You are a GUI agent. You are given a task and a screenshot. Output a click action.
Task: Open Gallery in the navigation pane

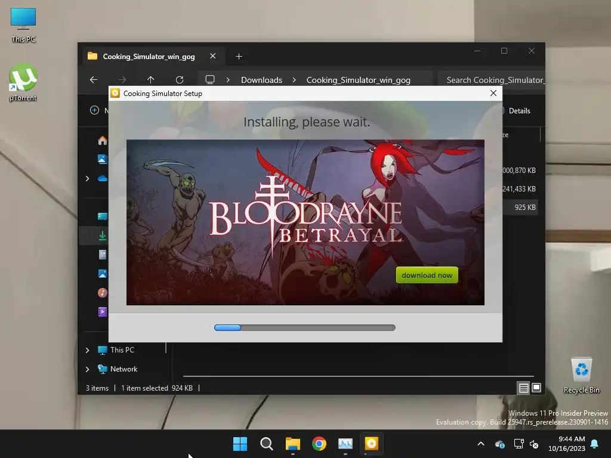point(103,159)
